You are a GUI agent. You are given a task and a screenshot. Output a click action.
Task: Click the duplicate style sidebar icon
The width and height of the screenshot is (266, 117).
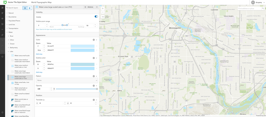2,35
